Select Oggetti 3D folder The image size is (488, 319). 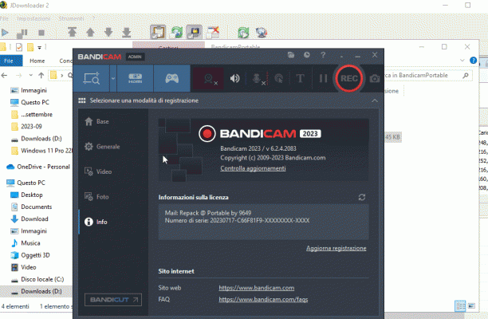tap(30, 255)
